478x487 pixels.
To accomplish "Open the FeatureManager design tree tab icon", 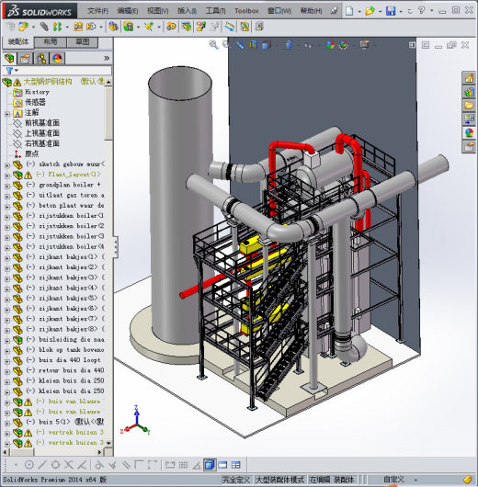I will click(x=9, y=58).
